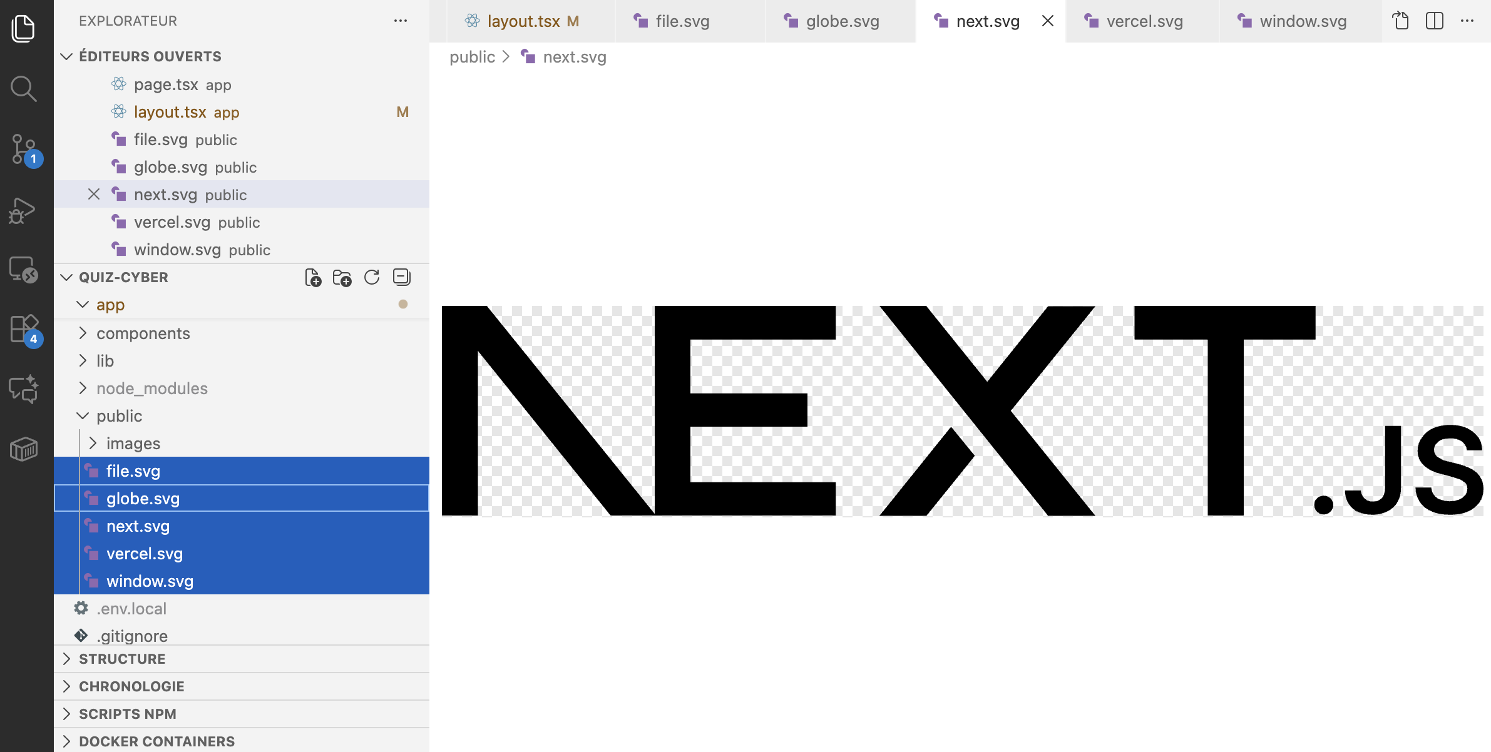Expand the images folder
1491x752 pixels.
[133, 444]
